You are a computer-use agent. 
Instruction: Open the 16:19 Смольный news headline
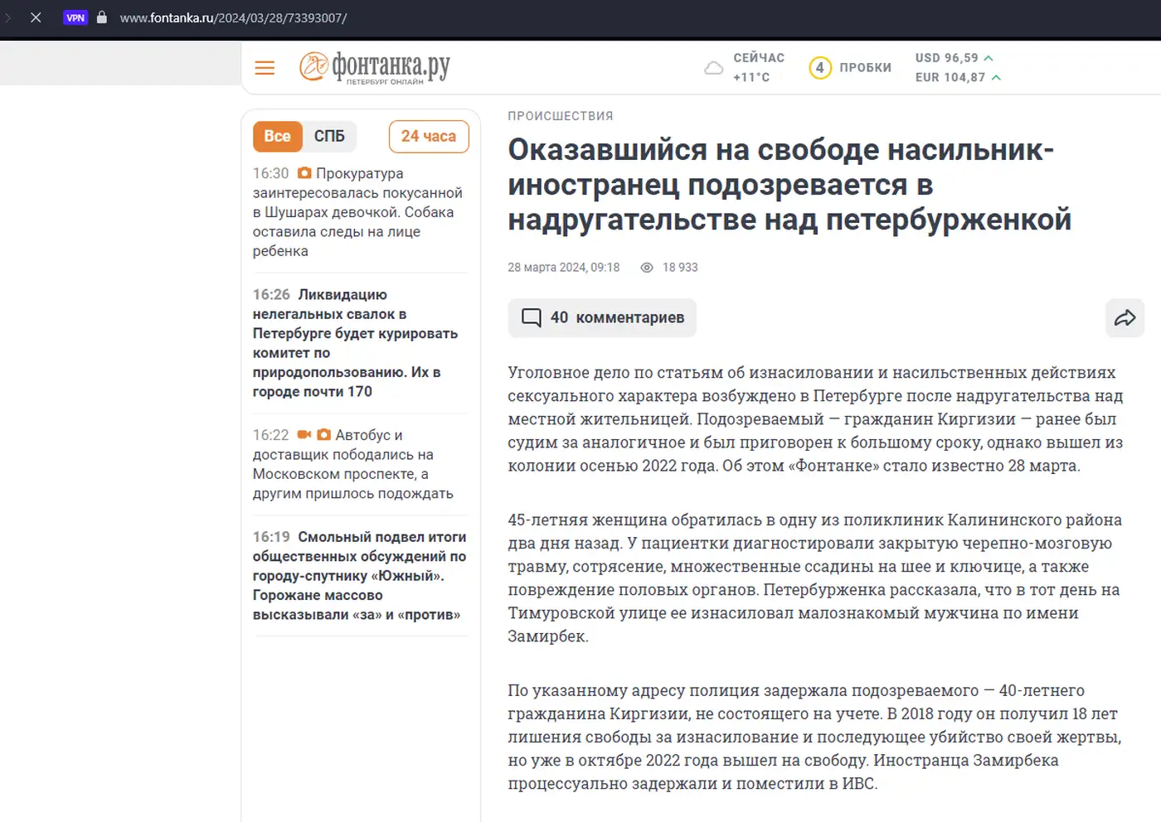click(x=359, y=576)
